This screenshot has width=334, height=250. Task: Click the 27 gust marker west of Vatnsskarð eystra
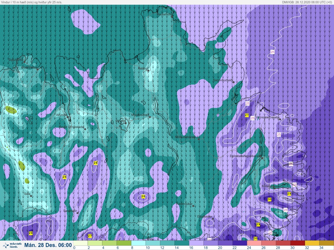247,115
